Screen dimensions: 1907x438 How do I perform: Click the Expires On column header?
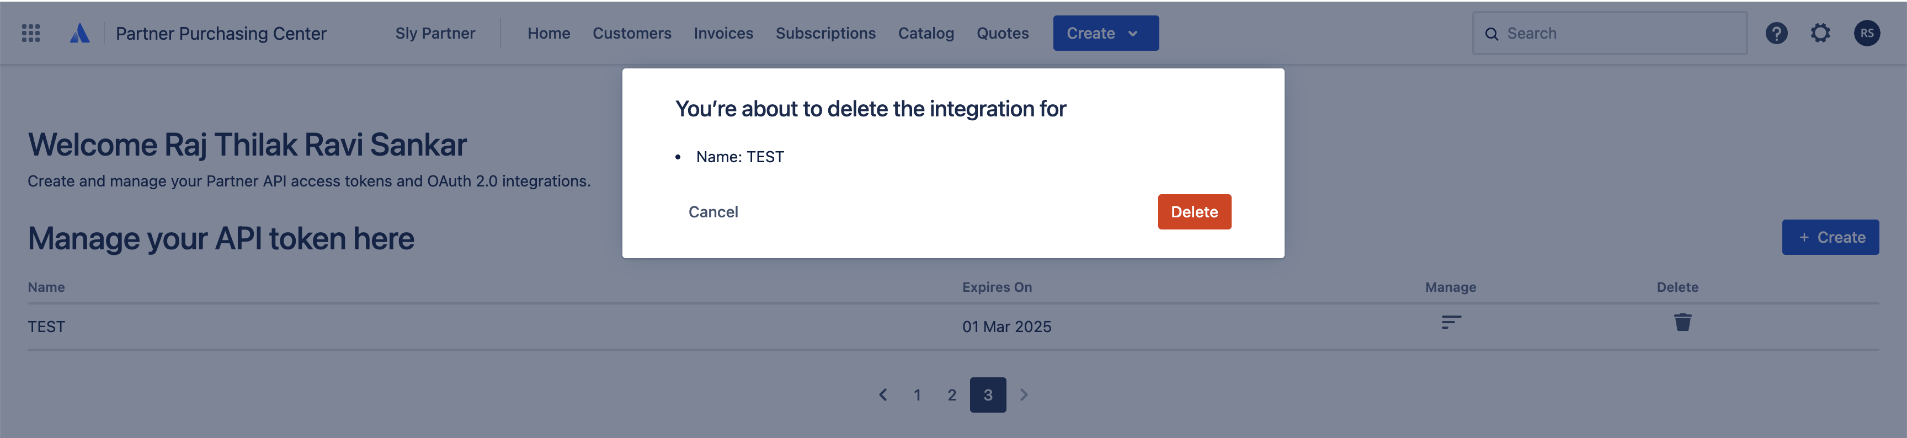(997, 287)
